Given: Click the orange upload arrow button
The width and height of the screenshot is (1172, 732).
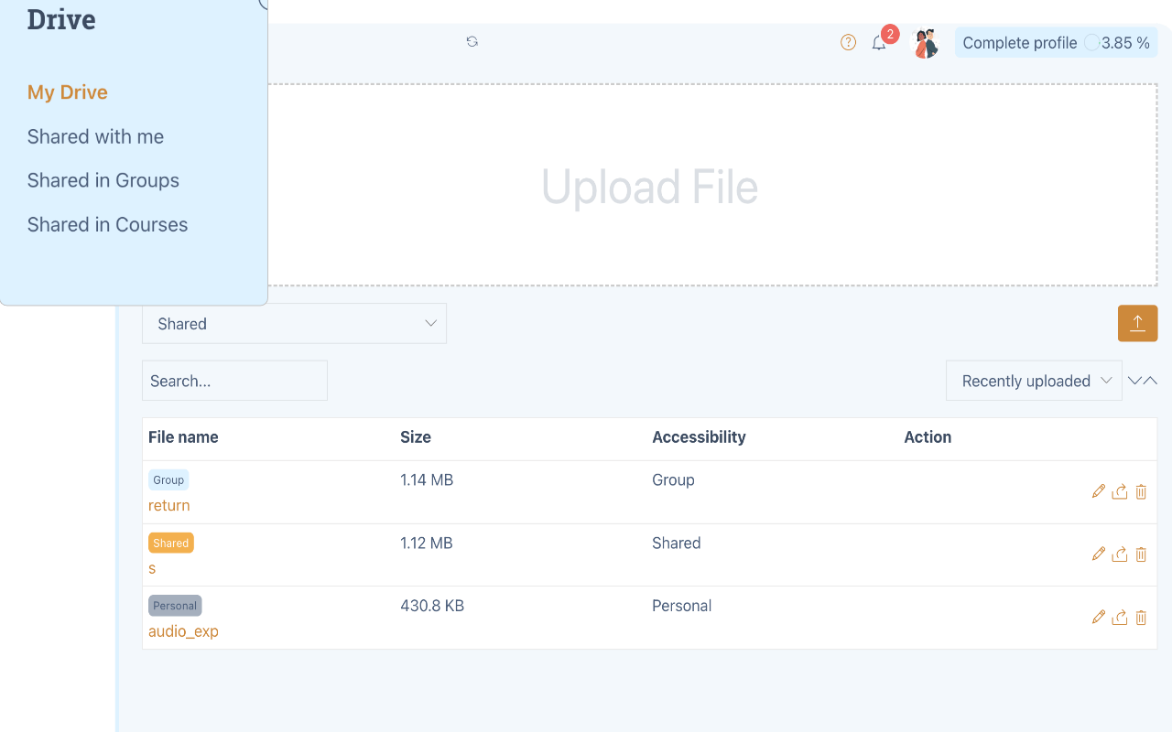Looking at the screenshot, I should [1137, 323].
